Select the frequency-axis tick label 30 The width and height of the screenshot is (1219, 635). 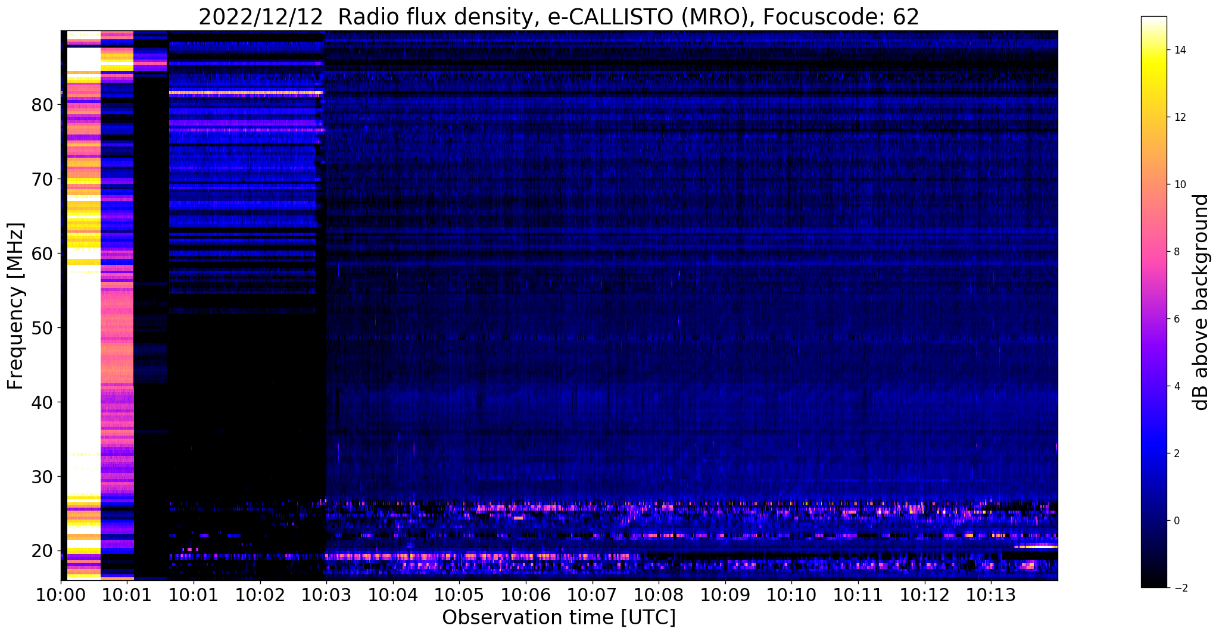(43, 477)
